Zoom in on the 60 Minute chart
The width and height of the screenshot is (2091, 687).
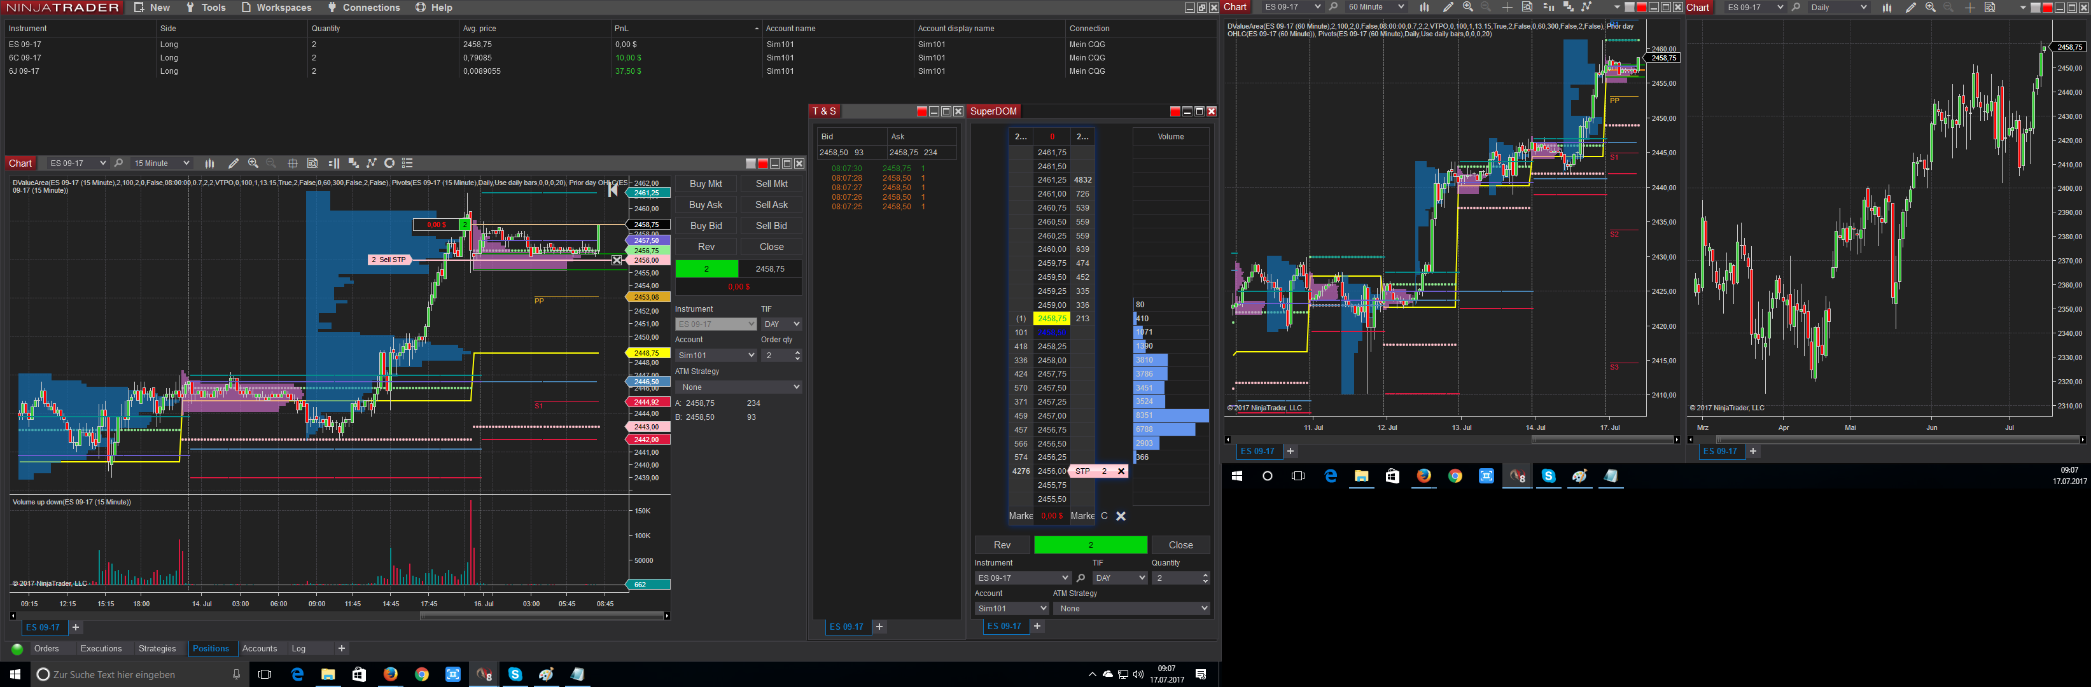pos(1467,7)
